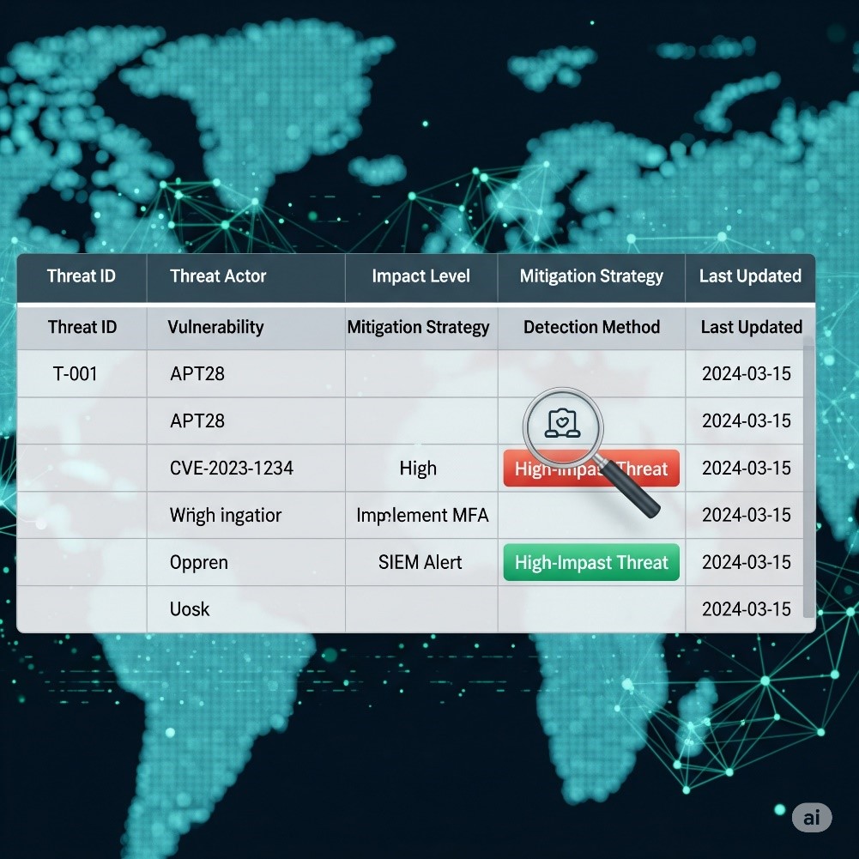
Task: Click the green High-Impast Threat badge
Action: pyautogui.click(x=591, y=563)
